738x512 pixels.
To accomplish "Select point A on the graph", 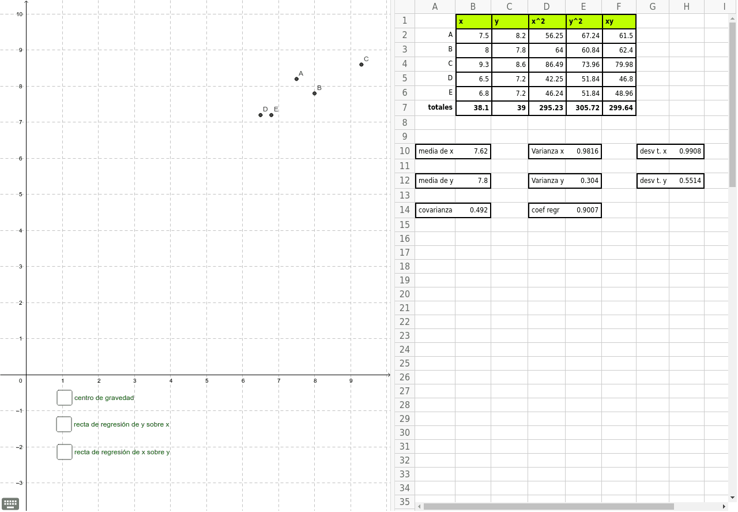I will [x=297, y=79].
